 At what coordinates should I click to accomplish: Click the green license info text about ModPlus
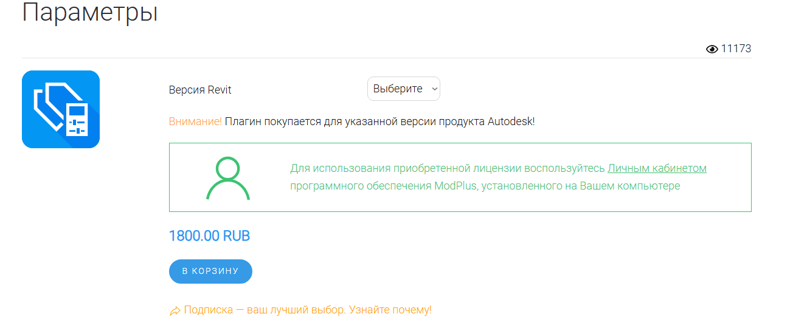498,177
